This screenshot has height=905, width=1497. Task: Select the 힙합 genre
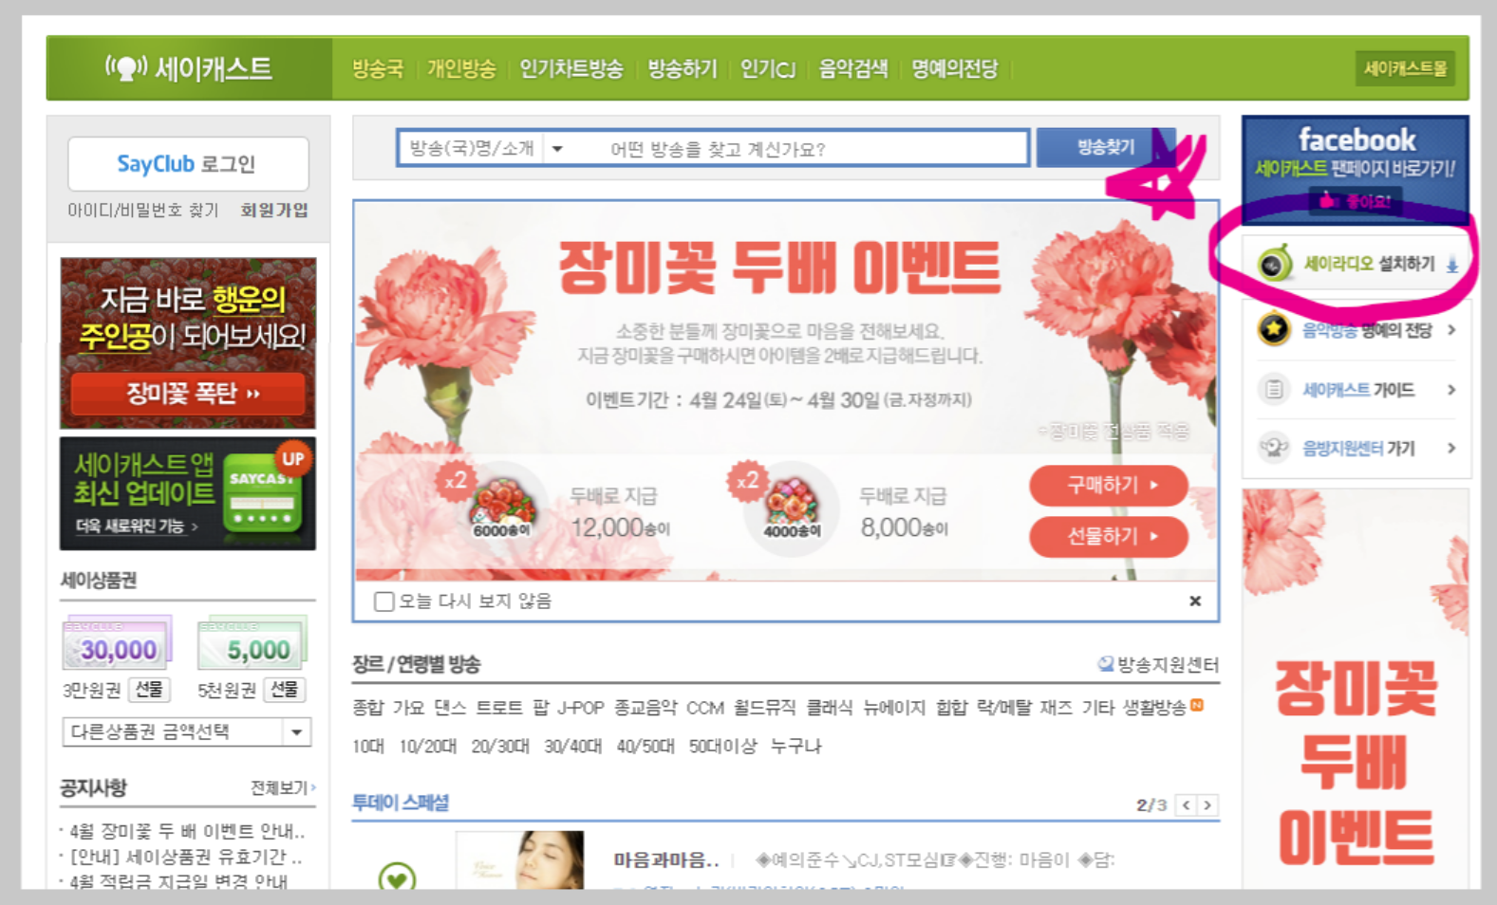pos(951,708)
